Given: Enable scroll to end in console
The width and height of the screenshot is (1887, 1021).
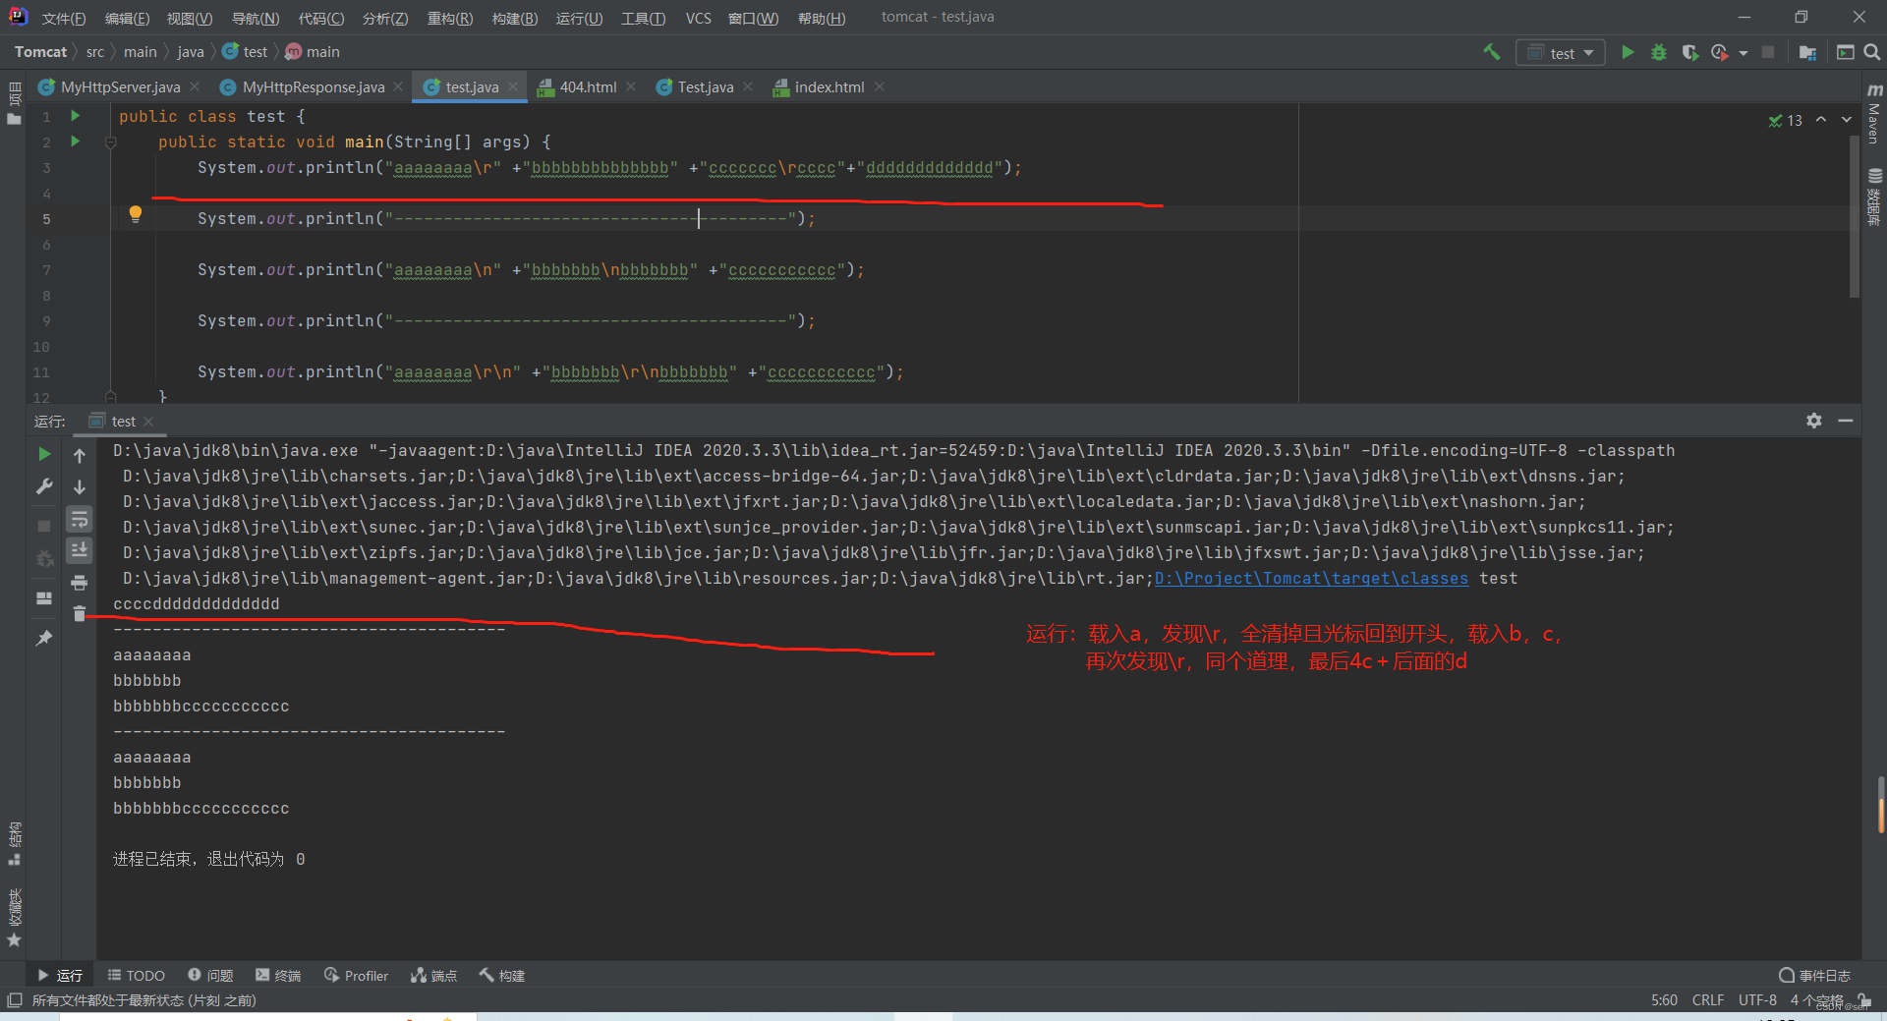Looking at the screenshot, I should point(80,550).
